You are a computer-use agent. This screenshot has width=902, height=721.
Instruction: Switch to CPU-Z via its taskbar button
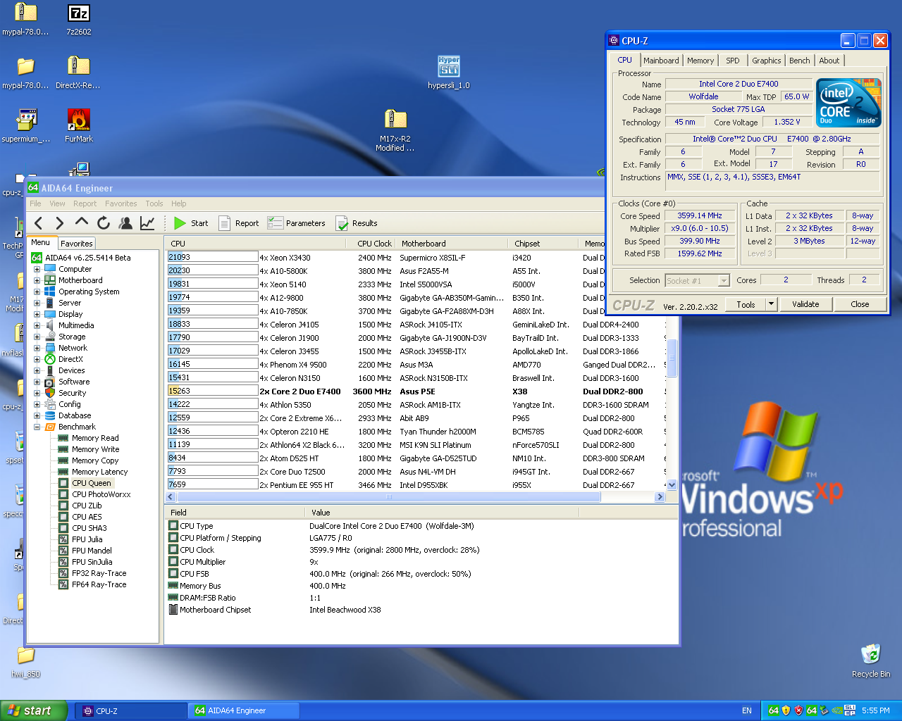click(131, 711)
